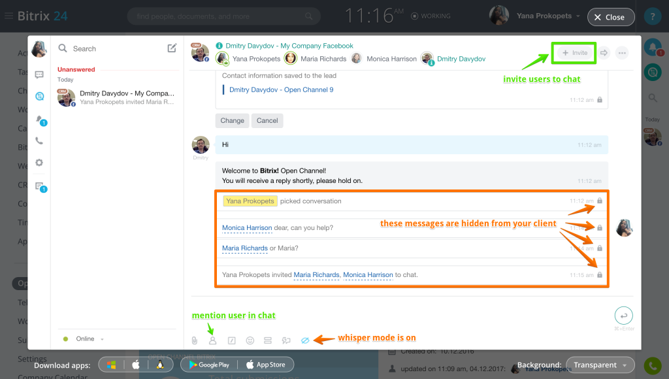Click the Maria Richards mention in 'or Maria?' message
Screen dimensions: 669x379
[x=244, y=248]
